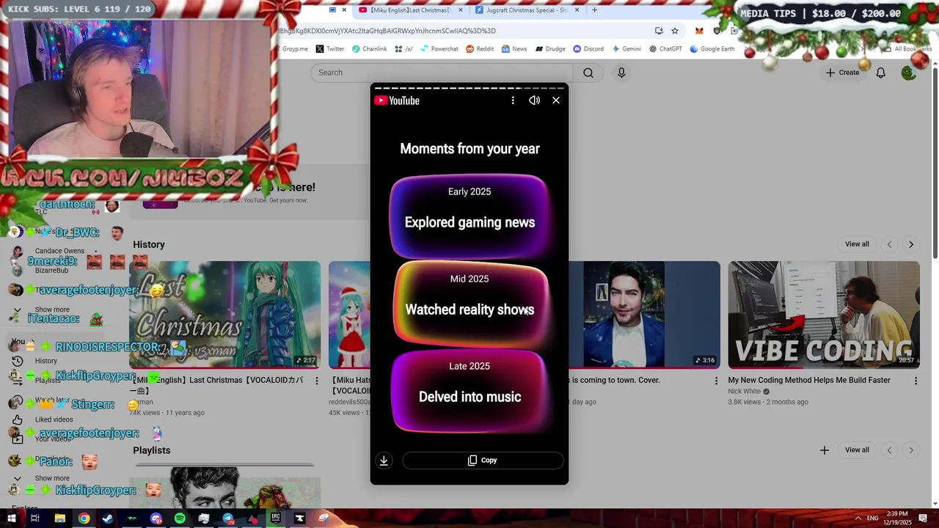
Task: Open options for 'coming to town. Cover.' video
Action: pyautogui.click(x=717, y=381)
